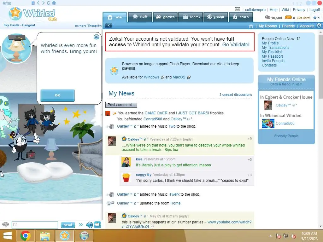Open the I JUST GOT BARS! trophy link
323x242 pixels.
(192, 113)
